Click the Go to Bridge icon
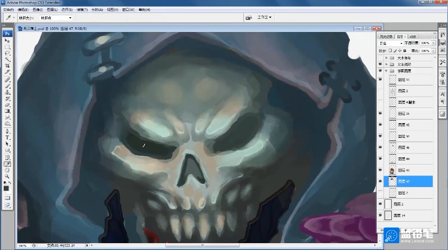 (249, 18)
